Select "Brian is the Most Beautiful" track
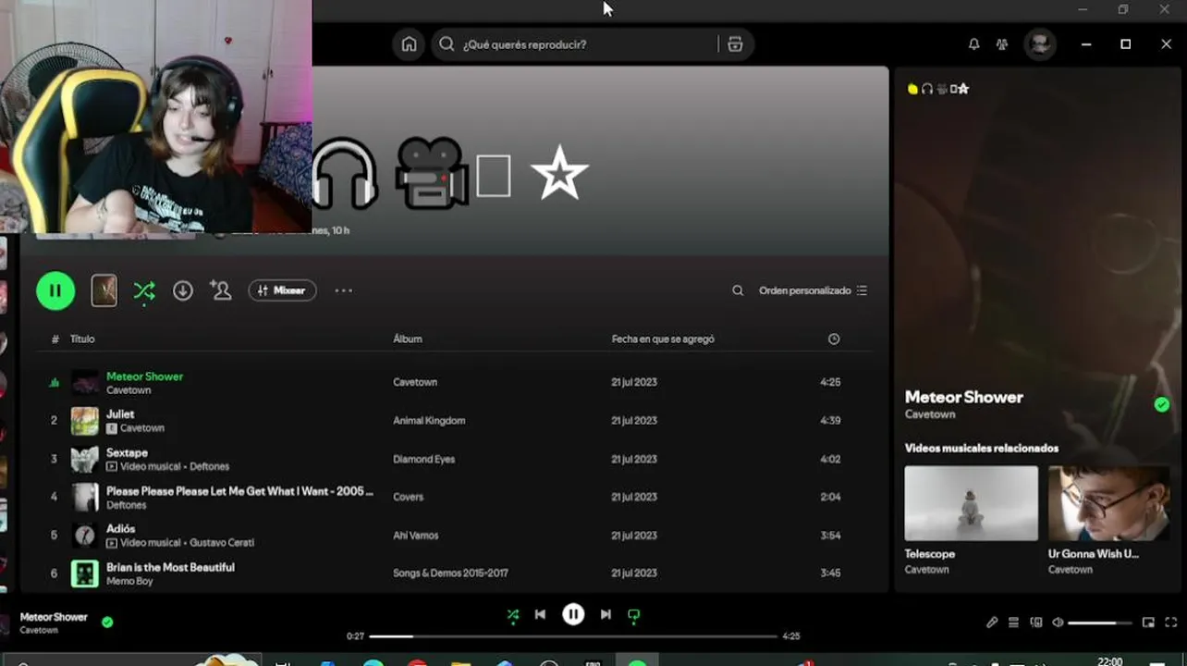 [x=170, y=567]
